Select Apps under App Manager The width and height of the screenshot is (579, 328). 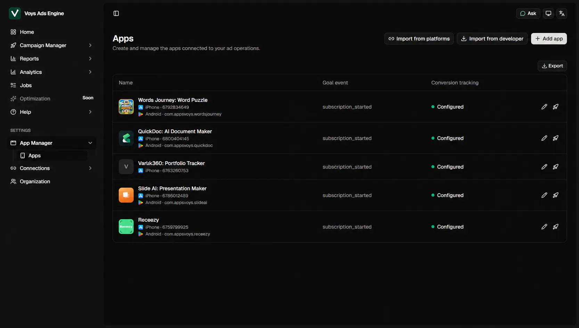52,155
